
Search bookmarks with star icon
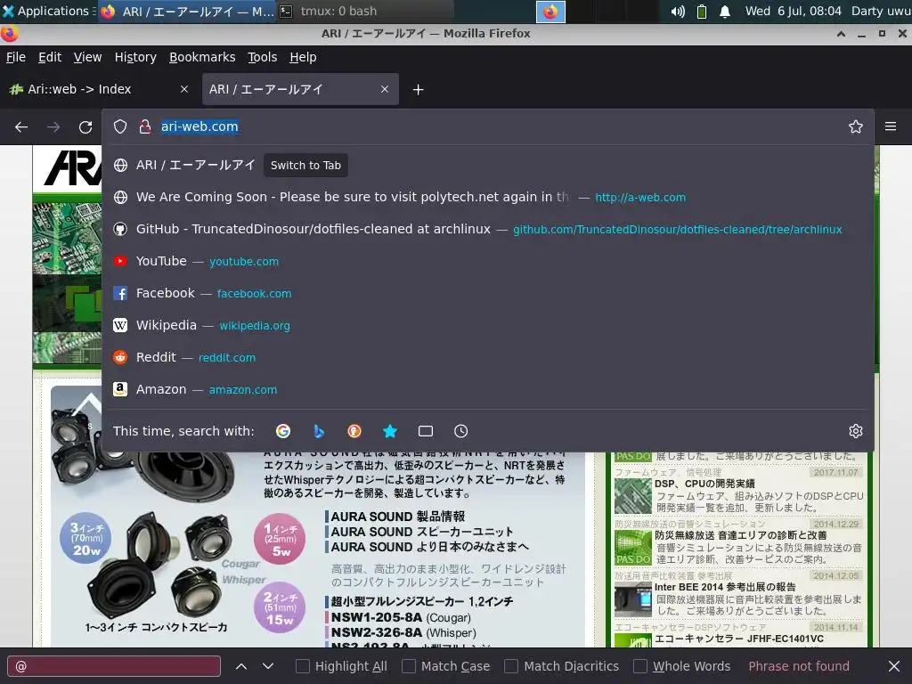[x=390, y=431]
